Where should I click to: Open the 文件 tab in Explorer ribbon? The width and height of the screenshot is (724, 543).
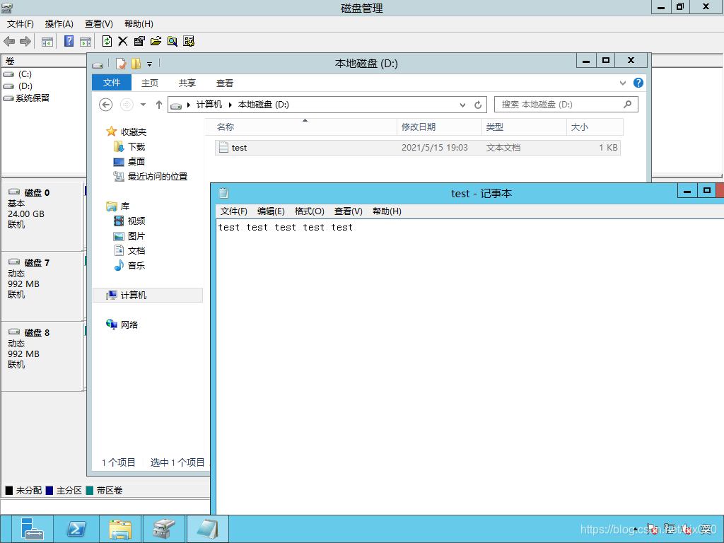tap(112, 83)
